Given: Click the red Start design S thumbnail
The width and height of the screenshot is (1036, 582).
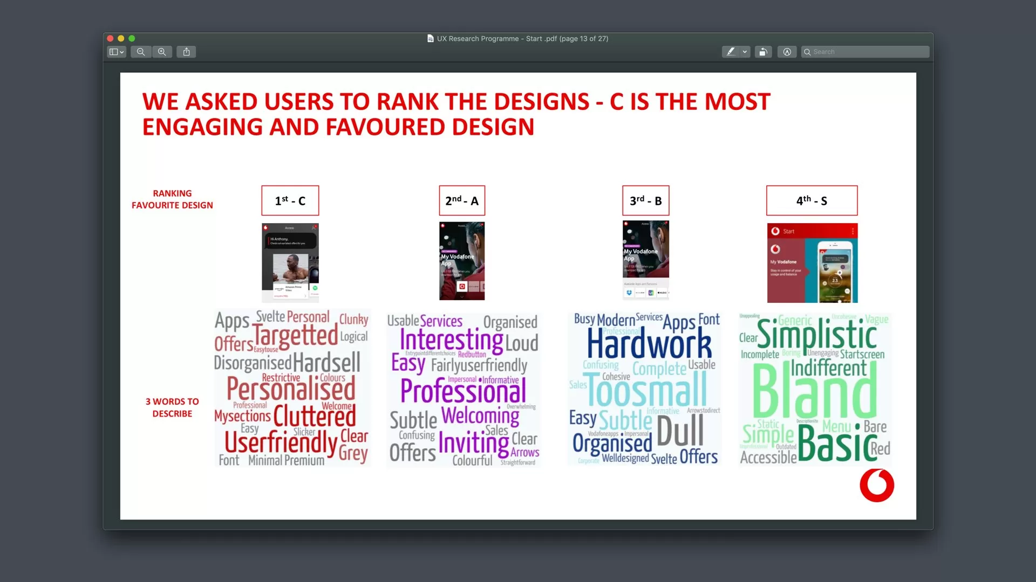Looking at the screenshot, I should click(x=812, y=262).
